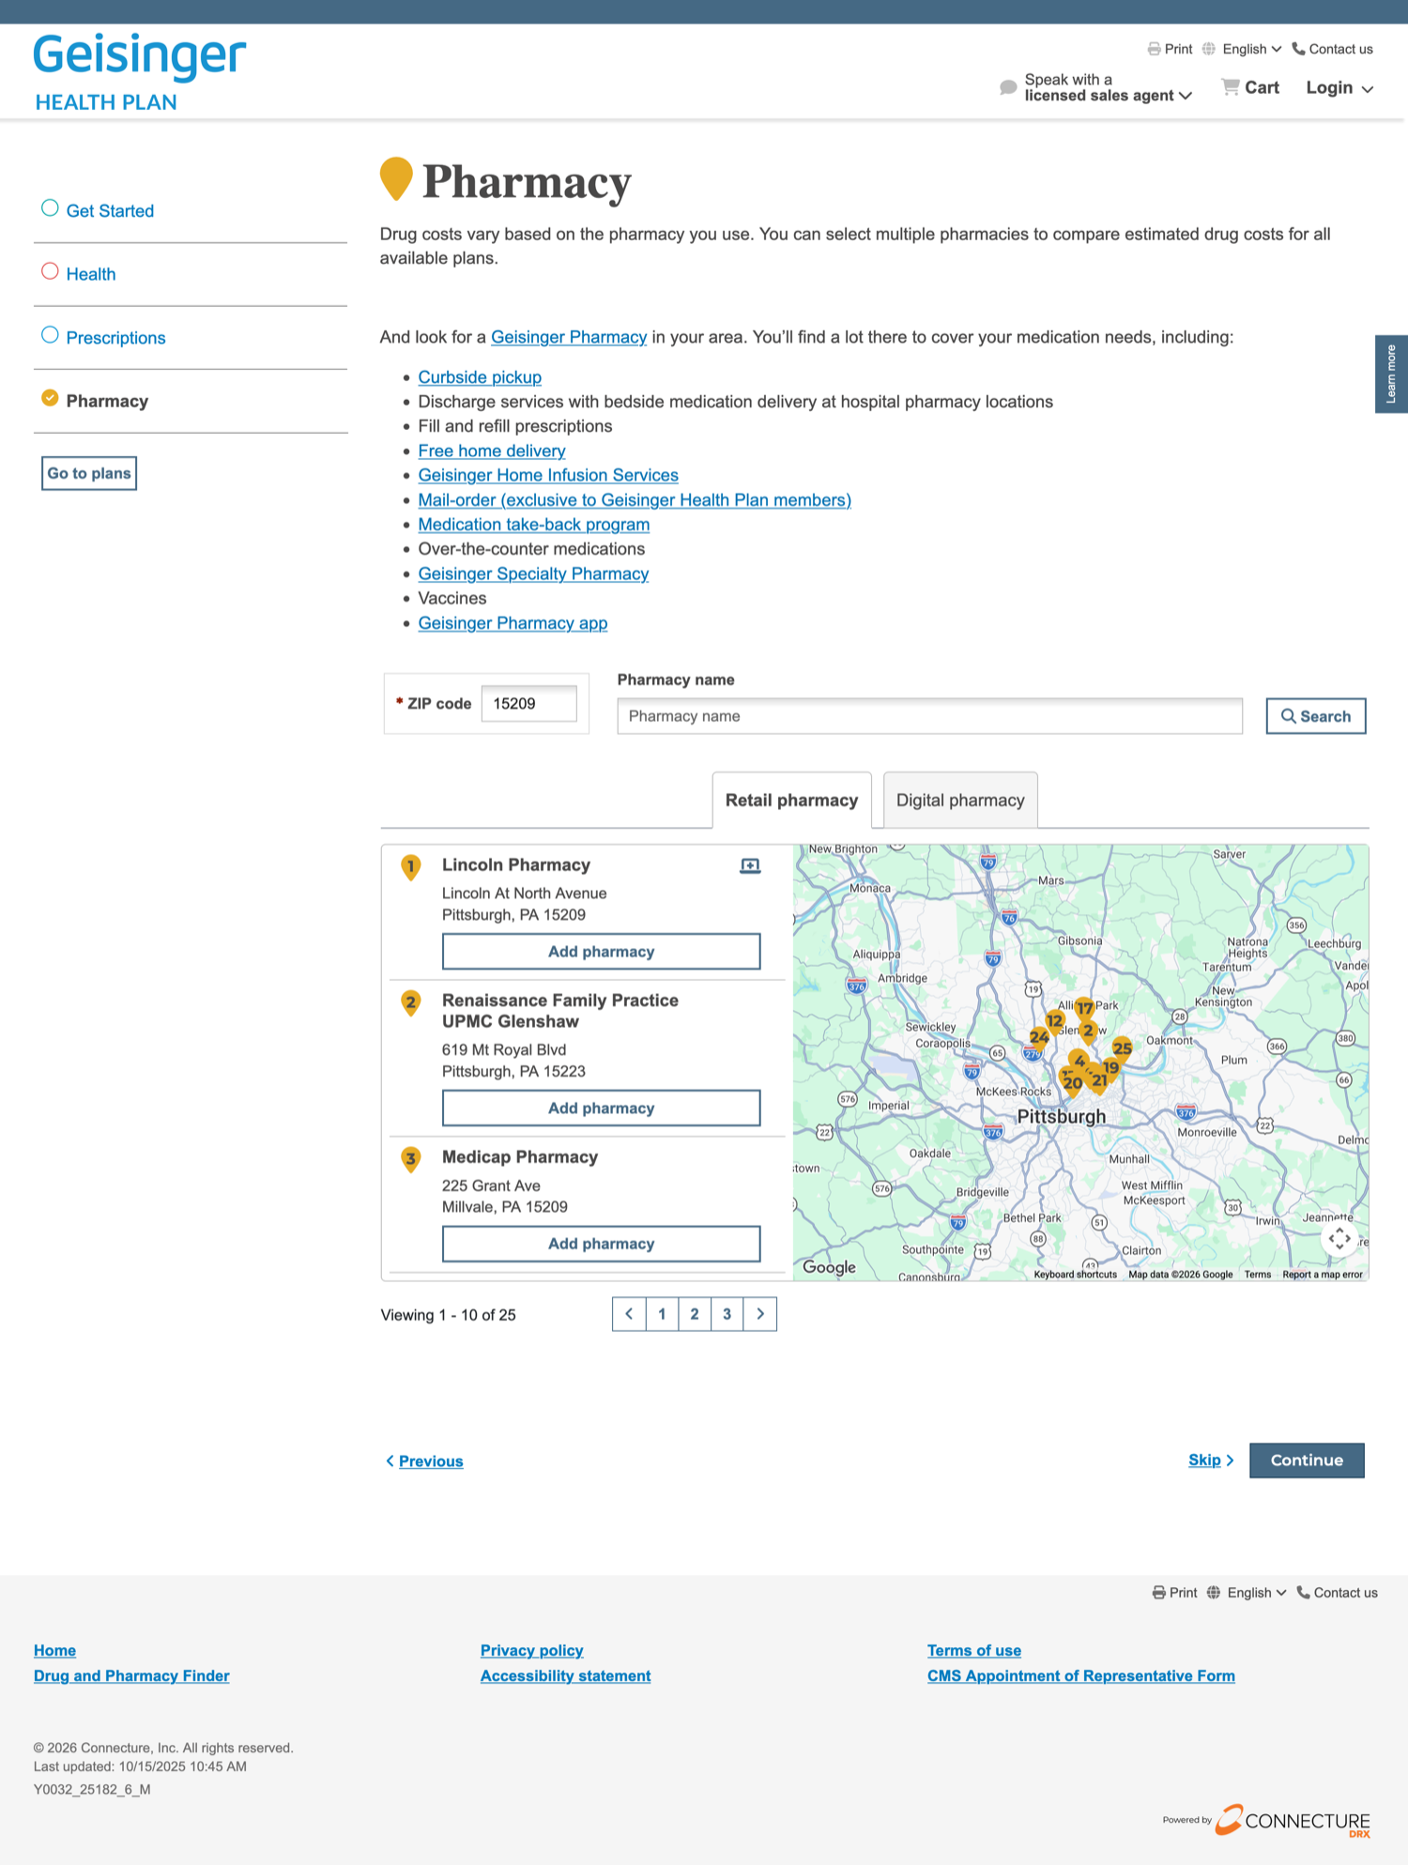Open the Free home delivery link

tap(492, 451)
